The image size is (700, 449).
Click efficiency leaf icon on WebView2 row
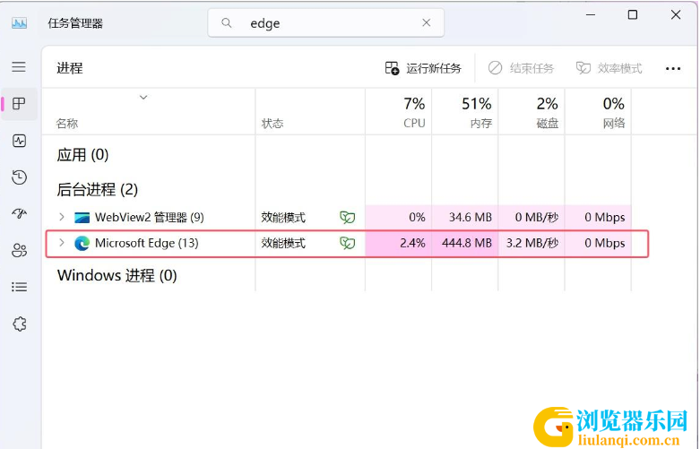(348, 218)
